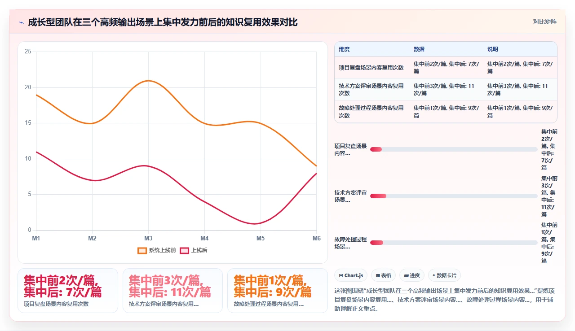Click the M5 x-axis label

click(261, 239)
